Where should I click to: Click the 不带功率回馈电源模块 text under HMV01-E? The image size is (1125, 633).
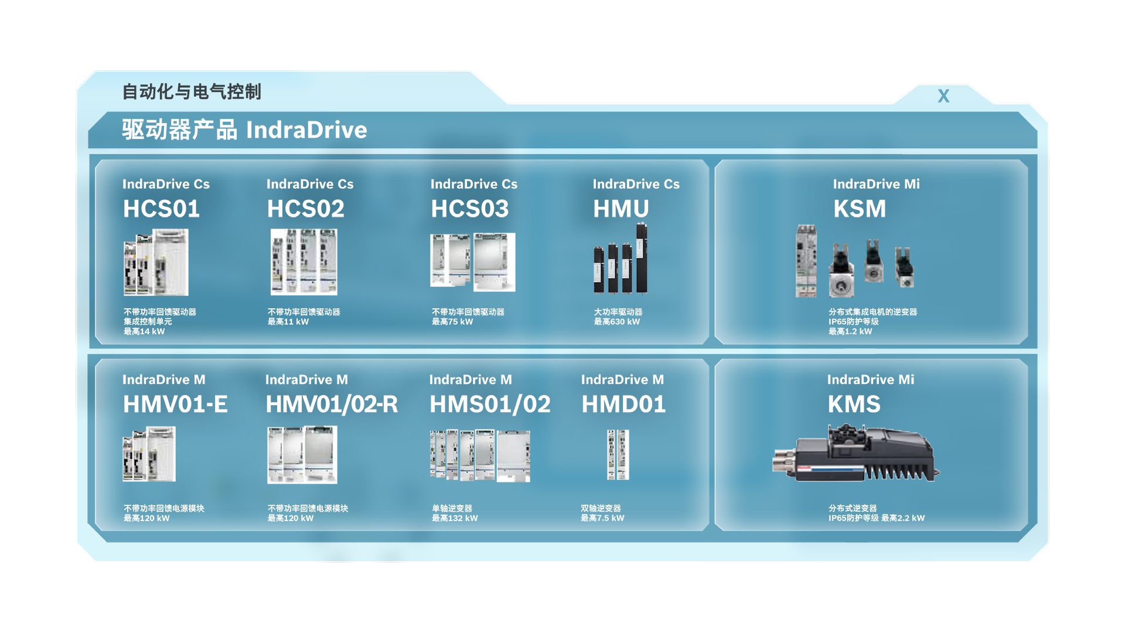(x=164, y=509)
